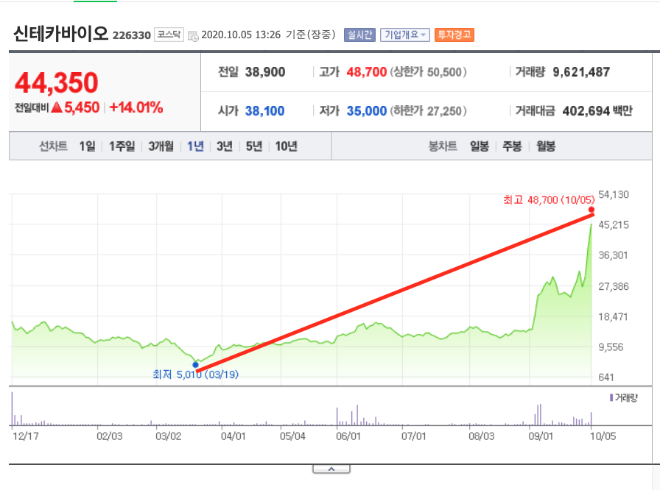Click the 27,386 y-axis label

pyautogui.click(x=614, y=287)
